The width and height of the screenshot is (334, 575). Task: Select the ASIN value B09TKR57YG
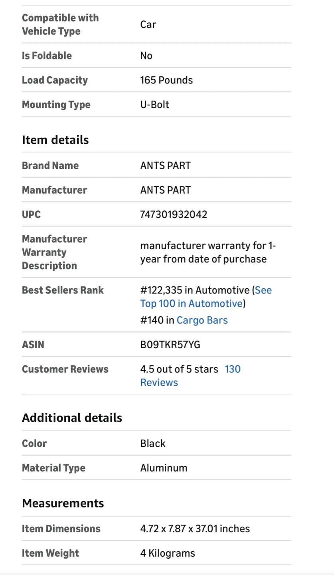[x=170, y=345]
